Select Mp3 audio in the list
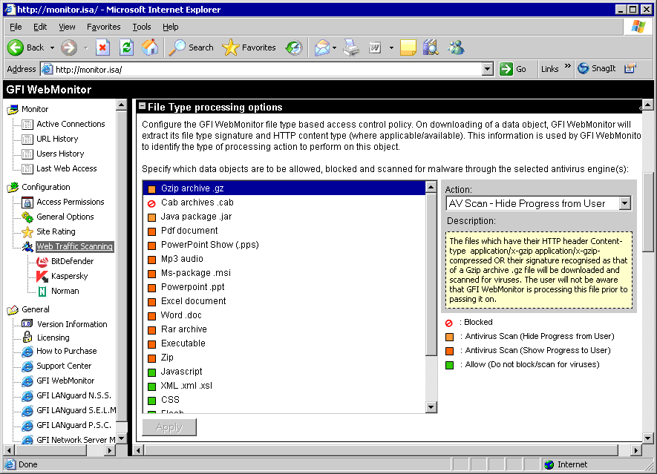Viewport: 657px width, 474px height. point(284,259)
